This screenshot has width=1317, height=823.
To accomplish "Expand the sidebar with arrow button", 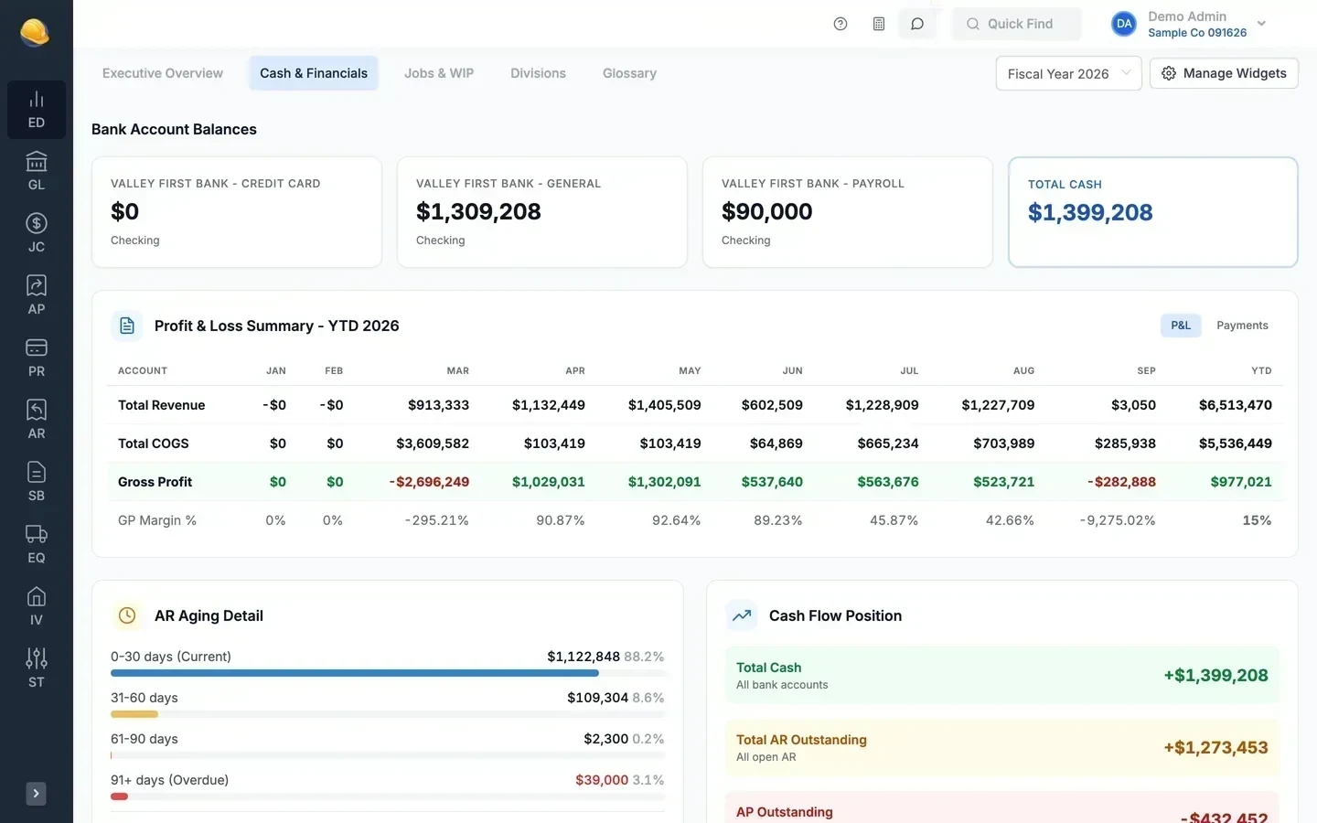I will pos(36,794).
